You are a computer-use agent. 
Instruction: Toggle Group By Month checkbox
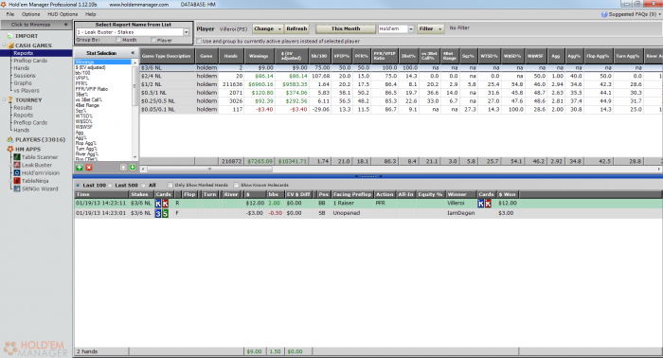[x=118, y=40]
